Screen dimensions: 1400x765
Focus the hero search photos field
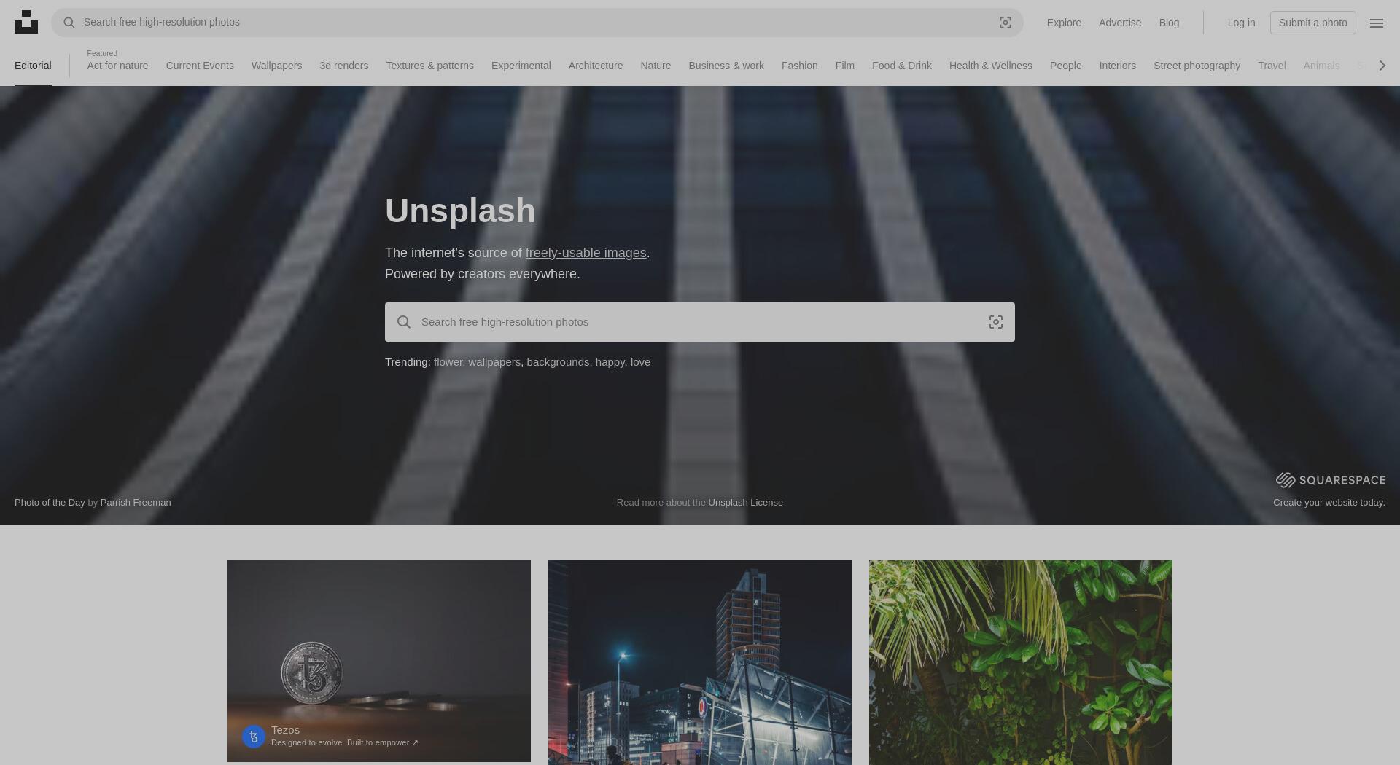[x=700, y=322]
